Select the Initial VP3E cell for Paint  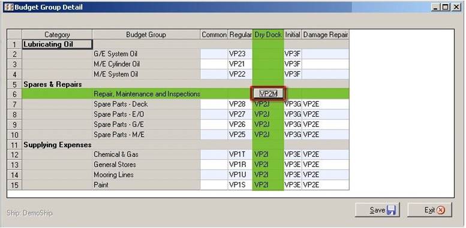point(293,185)
